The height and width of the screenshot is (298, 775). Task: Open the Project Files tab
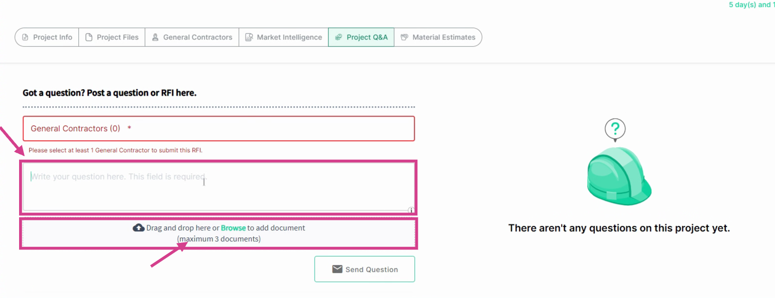(112, 37)
